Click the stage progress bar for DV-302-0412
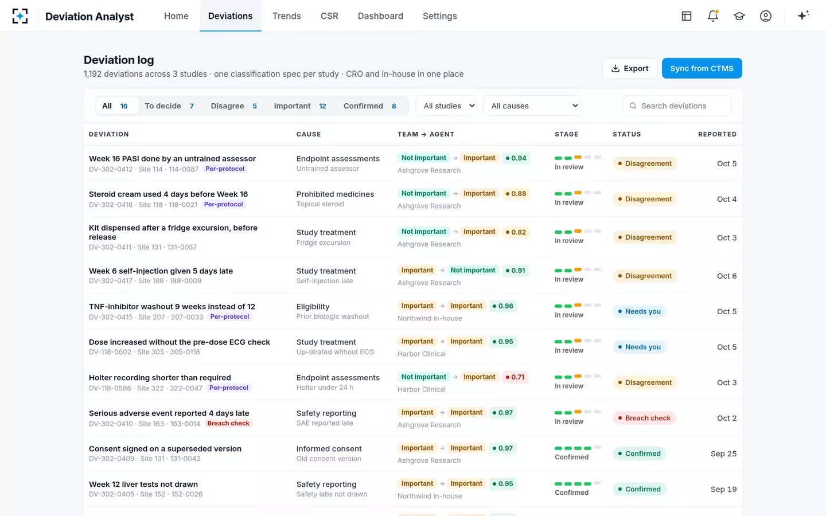 [x=578, y=158]
